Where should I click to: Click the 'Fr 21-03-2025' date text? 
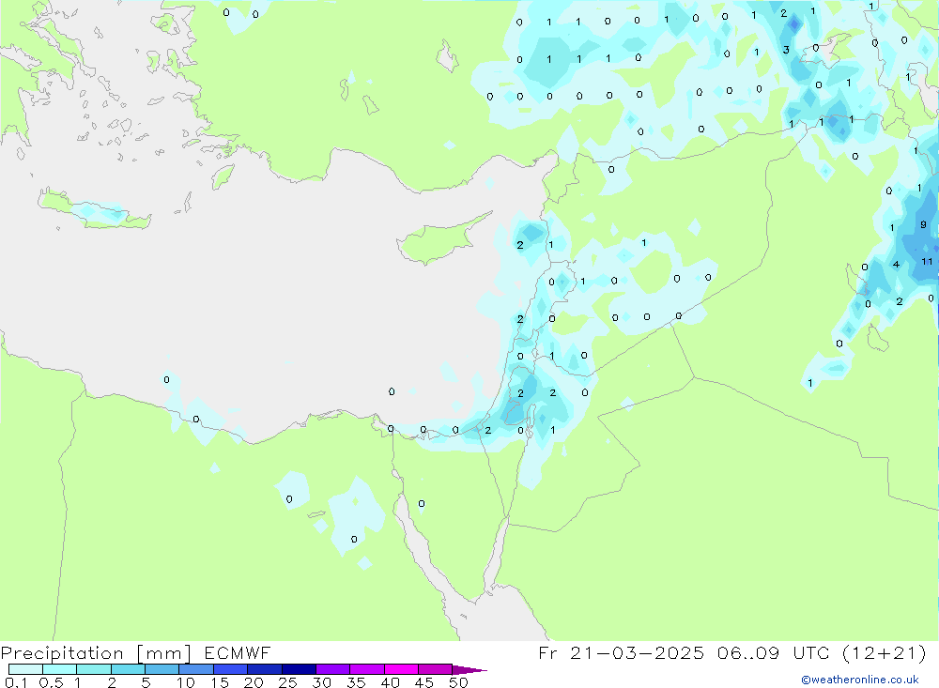click(x=621, y=652)
